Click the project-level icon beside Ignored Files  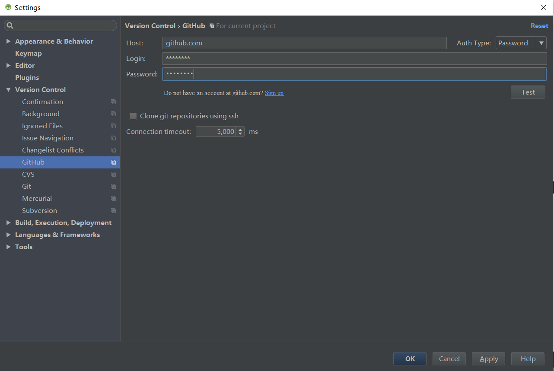click(113, 126)
